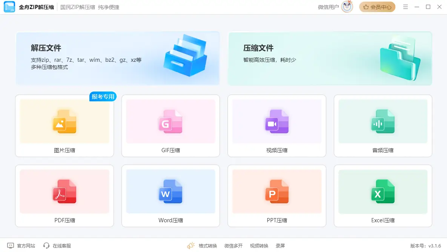The height and width of the screenshot is (252, 447).
Task: Open the 视频转换 video conversion link
Action: coord(259,246)
